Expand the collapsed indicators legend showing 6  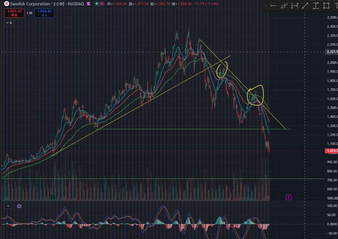click(x=9, y=23)
